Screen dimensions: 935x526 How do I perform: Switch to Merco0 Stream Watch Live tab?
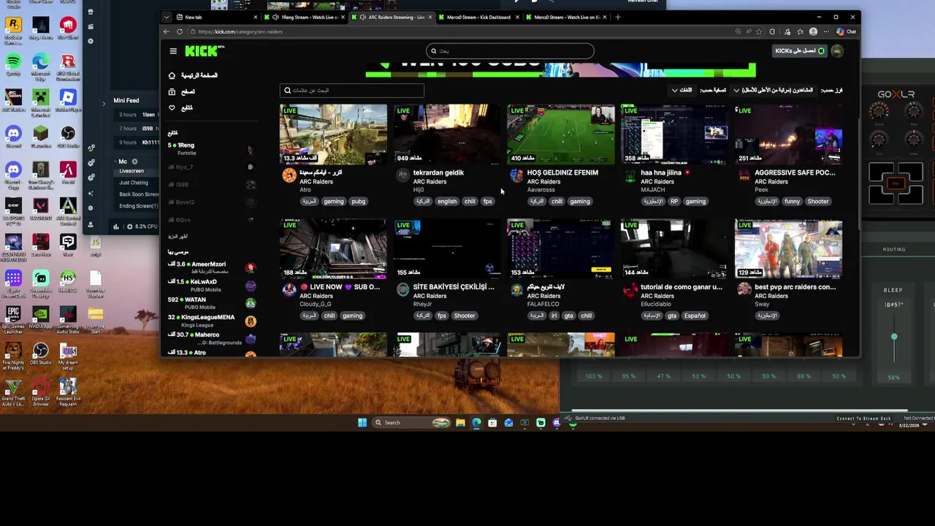[x=566, y=17]
